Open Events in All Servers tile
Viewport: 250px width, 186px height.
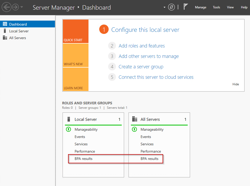tap(146, 137)
